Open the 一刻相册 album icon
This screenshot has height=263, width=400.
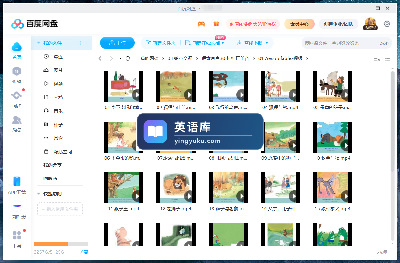pos(17,206)
